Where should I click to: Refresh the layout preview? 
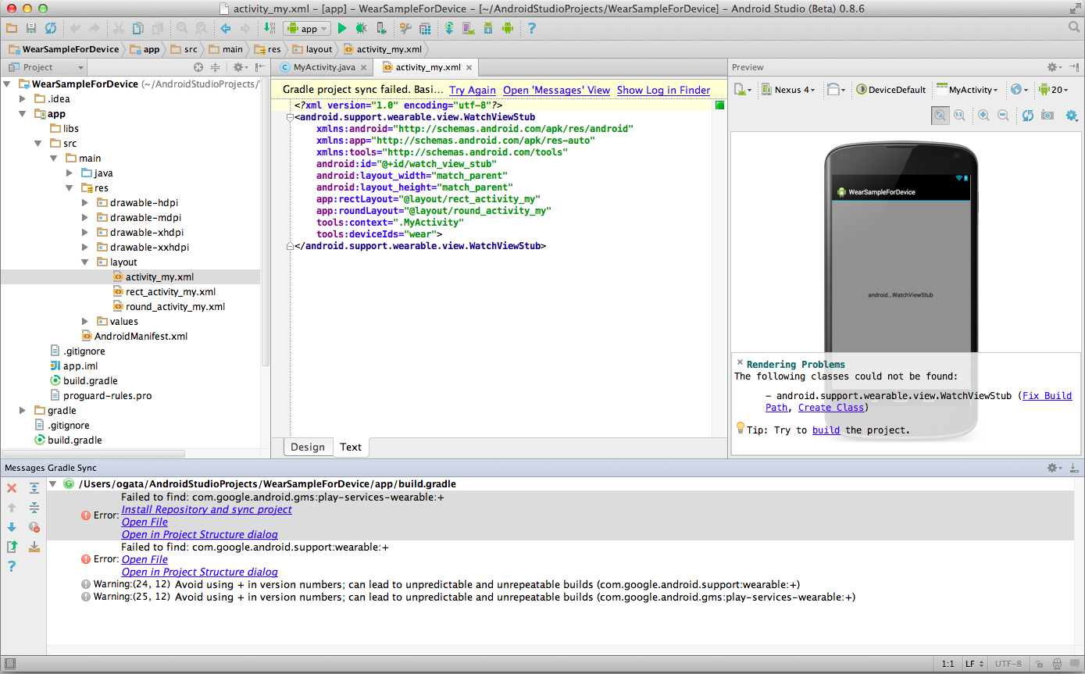1027,116
